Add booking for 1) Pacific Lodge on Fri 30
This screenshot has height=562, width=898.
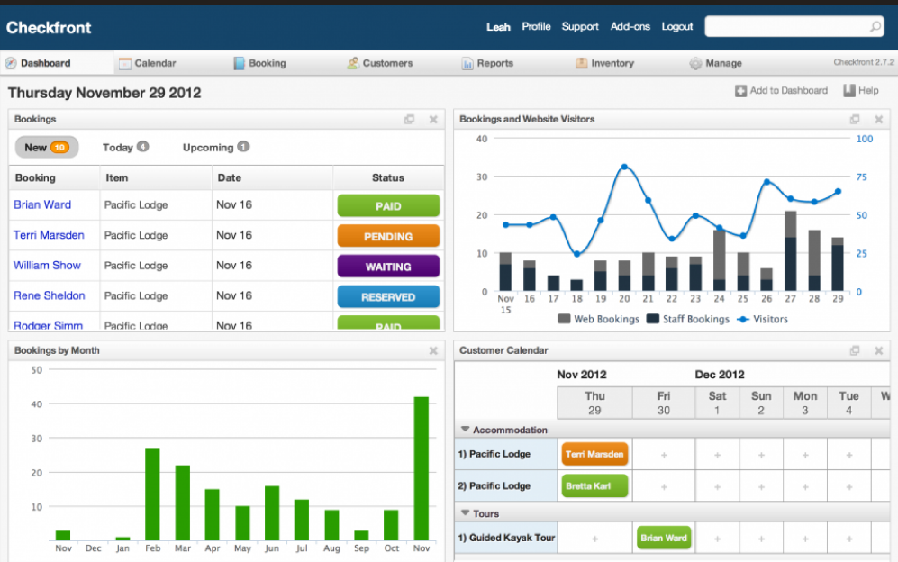tap(664, 455)
